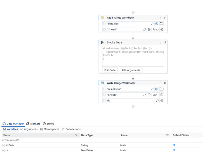This screenshot has width=203, height=161.
Task: Collapse the Invoke Code activity
Action: pyautogui.click(x=165, y=43)
